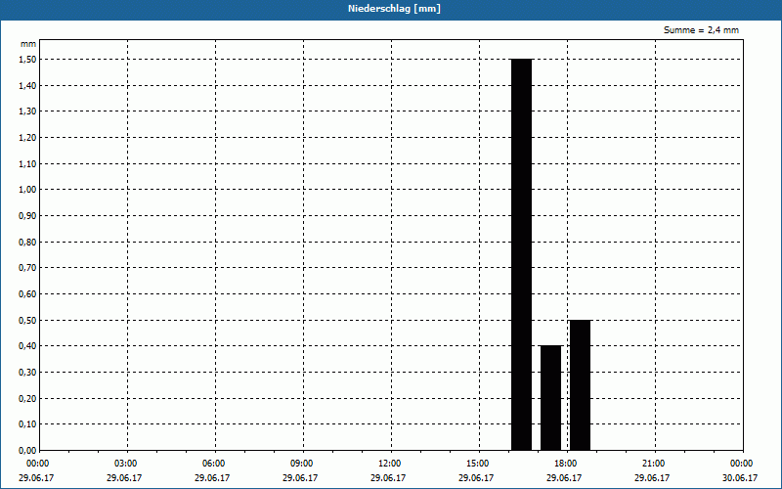Click y-axis label 1,10

(x=27, y=163)
